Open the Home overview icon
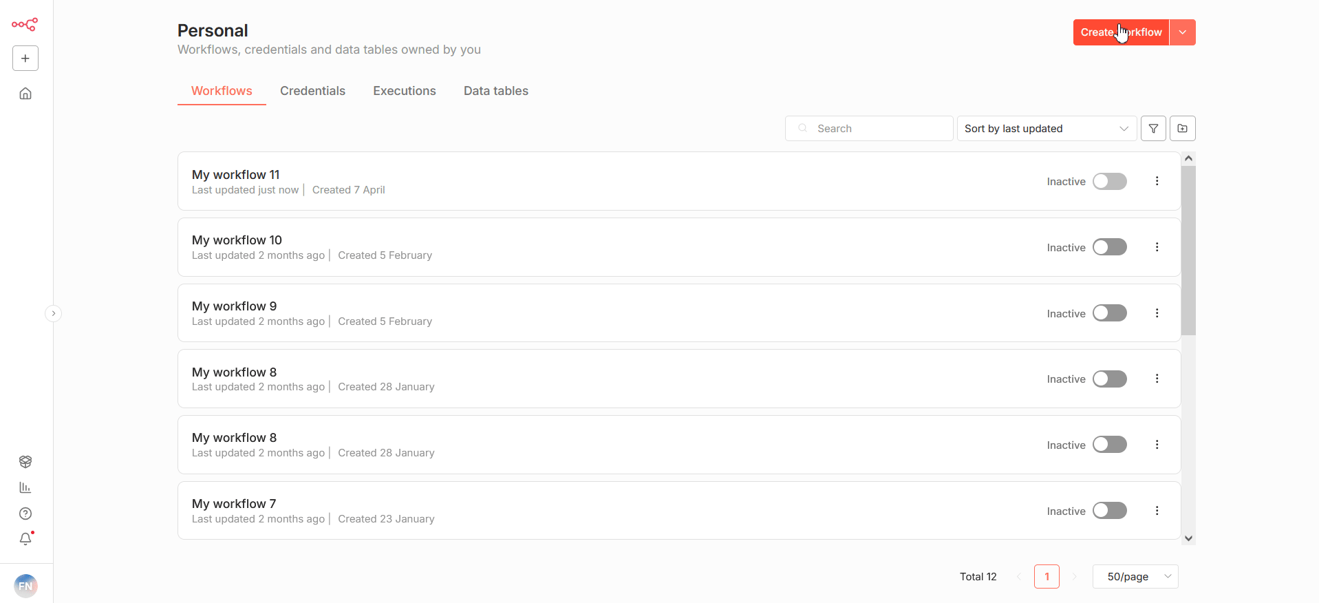The image size is (1319, 603). click(x=25, y=94)
